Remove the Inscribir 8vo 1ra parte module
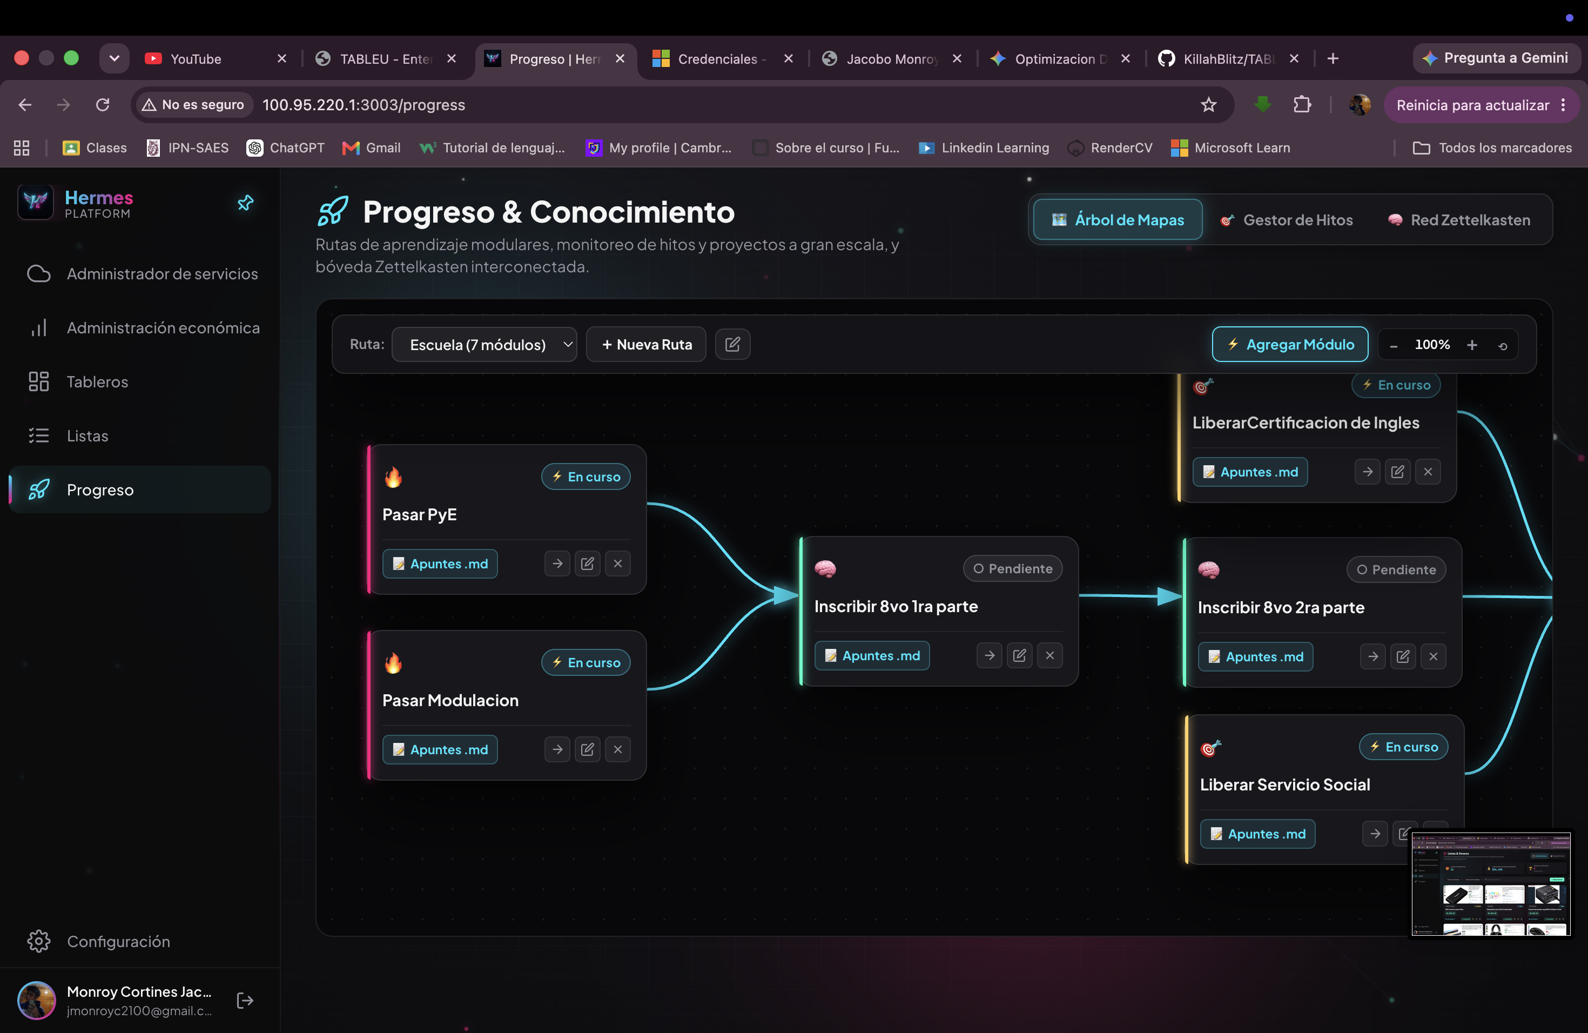The width and height of the screenshot is (1588, 1033). click(1049, 655)
